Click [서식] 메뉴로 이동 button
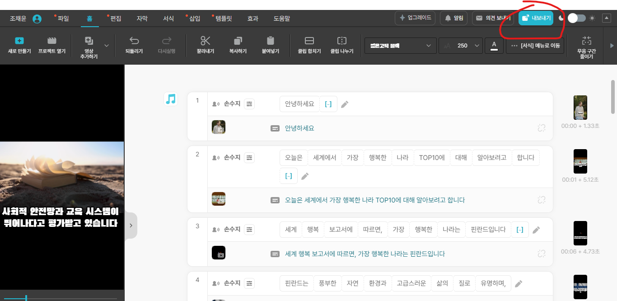The height and width of the screenshot is (301, 617). [x=535, y=46]
